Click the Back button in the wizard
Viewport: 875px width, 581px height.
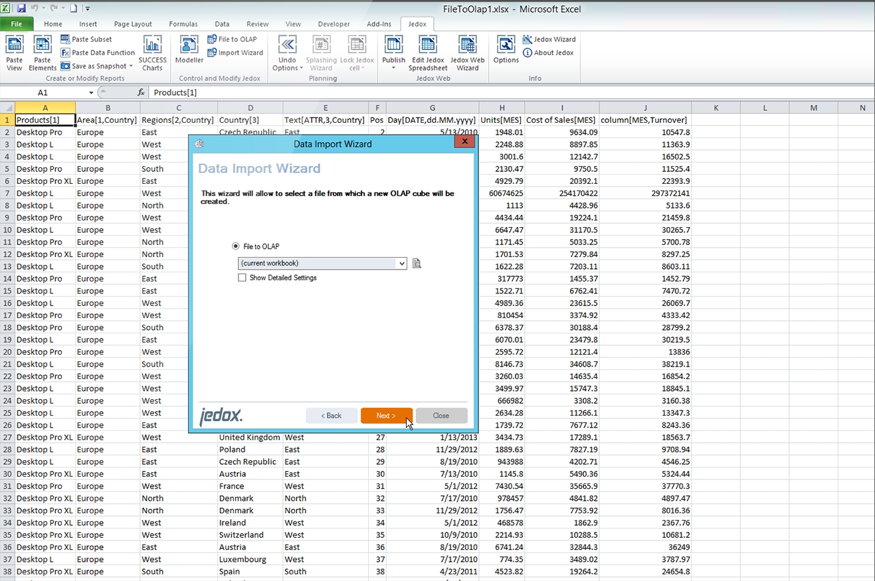pyautogui.click(x=332, y=416)
